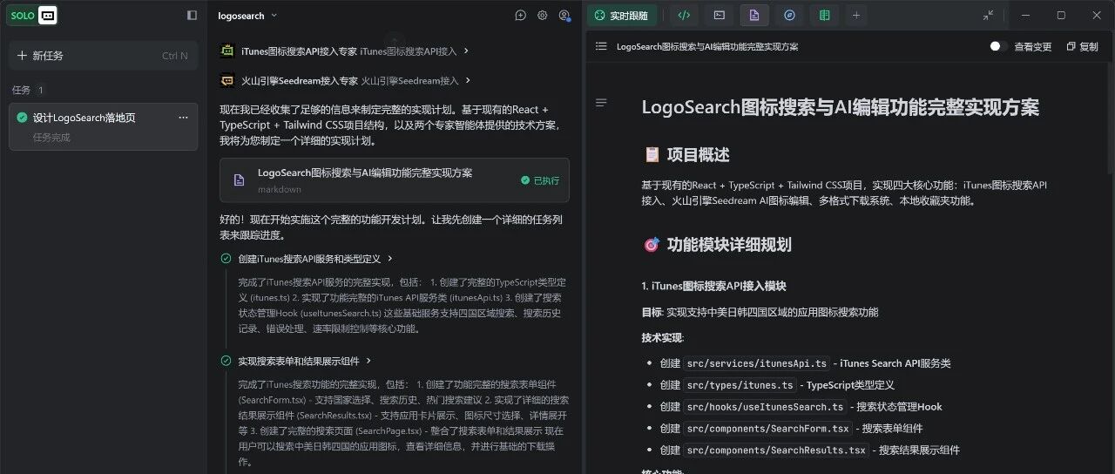This screenshot has height=474, width=1115.
Task: Click the src/components/SearchResults.tsx code label
Action: point(775,450)
